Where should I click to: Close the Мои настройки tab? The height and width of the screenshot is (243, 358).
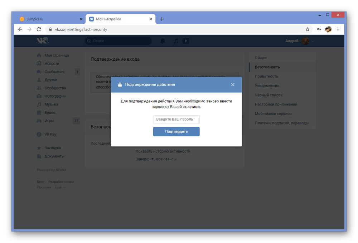151,19
